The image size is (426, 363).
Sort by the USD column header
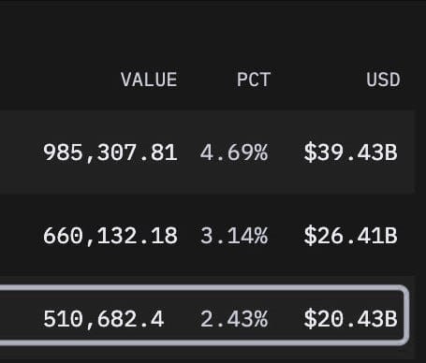[x=383, y=80]
